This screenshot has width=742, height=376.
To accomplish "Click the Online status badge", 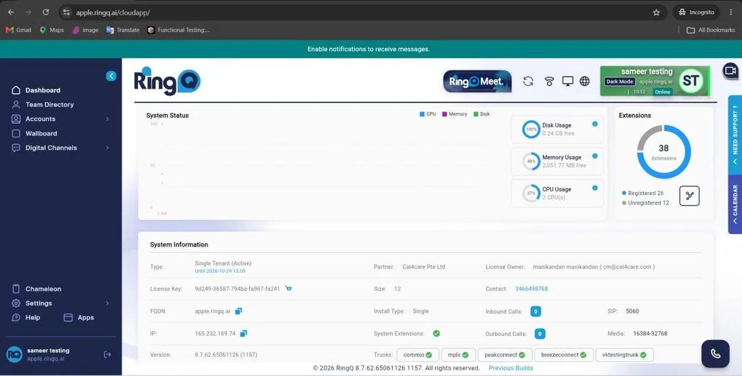I will [662, 92].
